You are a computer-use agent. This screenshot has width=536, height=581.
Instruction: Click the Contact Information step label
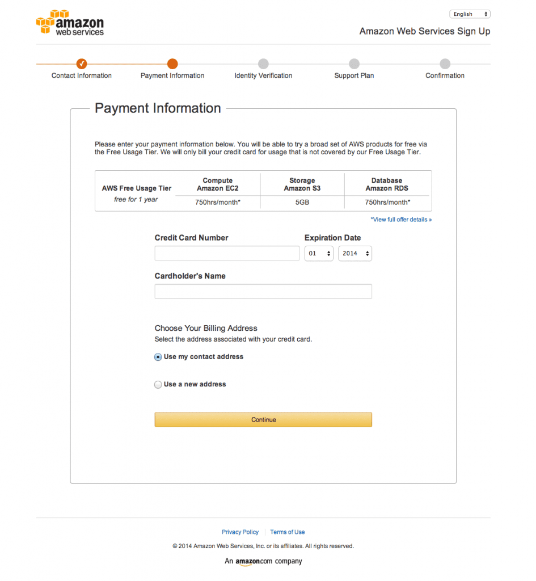[x=81, y=75]
